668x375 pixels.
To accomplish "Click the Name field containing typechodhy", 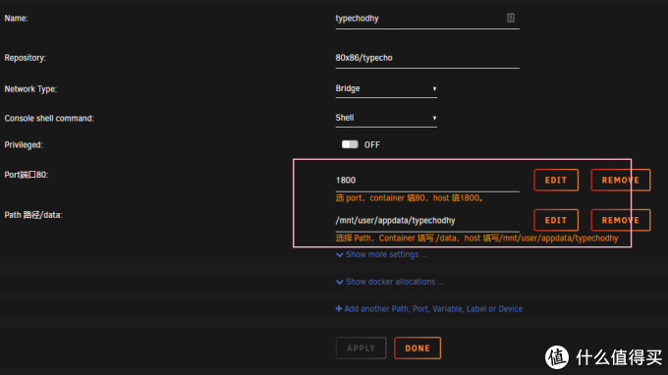I will pyautogui.click(x=427, y=19).
